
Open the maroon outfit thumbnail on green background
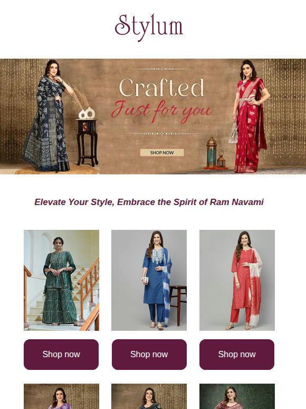[x=237, y=396]
